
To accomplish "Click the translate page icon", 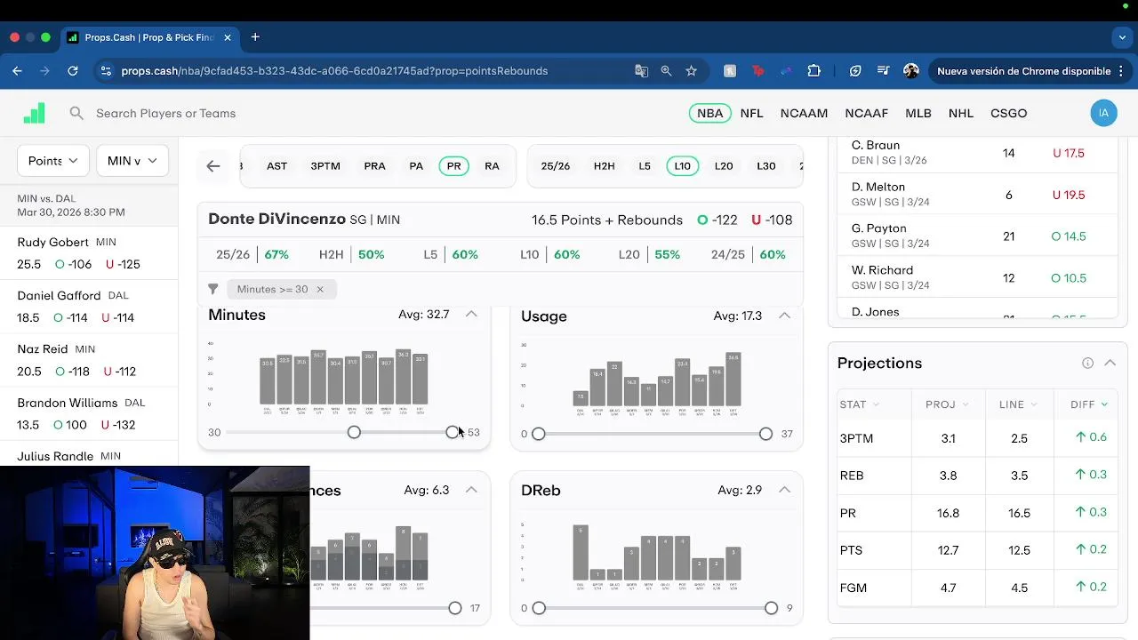I will tap(641, 71).
